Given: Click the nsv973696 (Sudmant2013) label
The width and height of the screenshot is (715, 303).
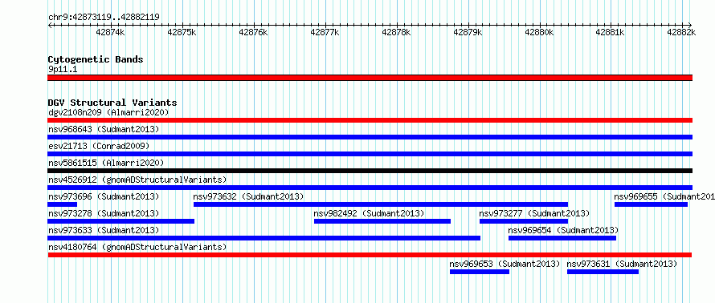Looking at the screenshot, I should pyautogui.click(x=104, y=196).
